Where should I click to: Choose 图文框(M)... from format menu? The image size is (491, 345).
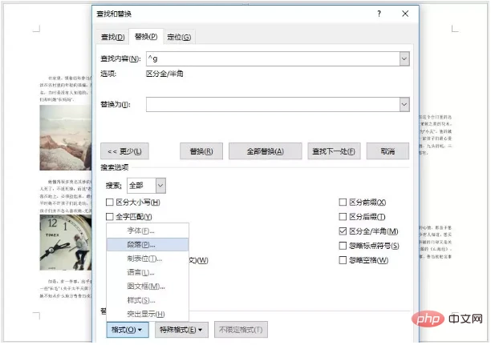tap(148, 287)
